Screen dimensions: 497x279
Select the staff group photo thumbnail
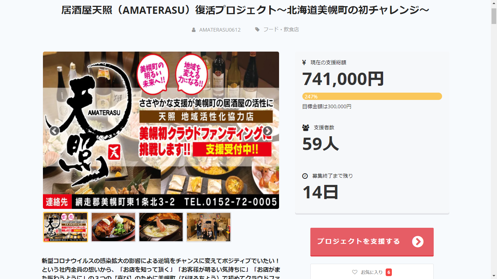coord(208,227)
